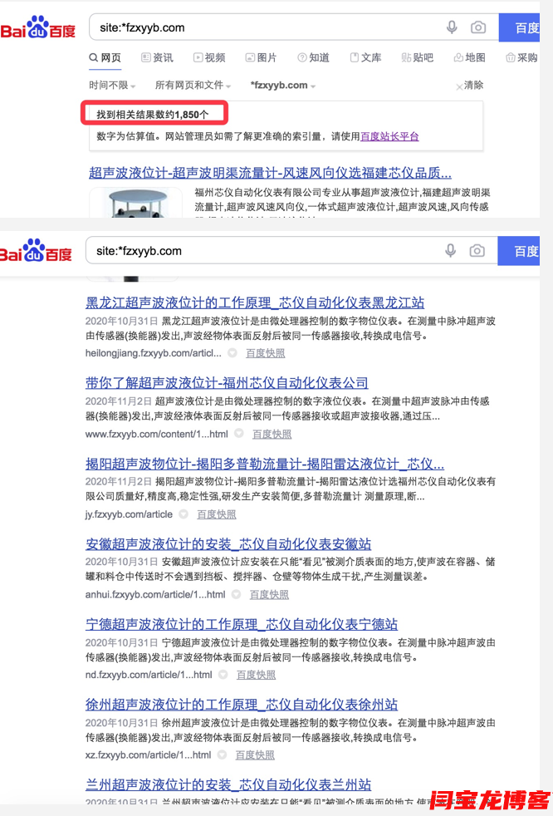The height and width of the screenshot is (816, 553).
Task: Expand the *fzxyyb.com site filter dropdown
Action: (x=283, y=86)
